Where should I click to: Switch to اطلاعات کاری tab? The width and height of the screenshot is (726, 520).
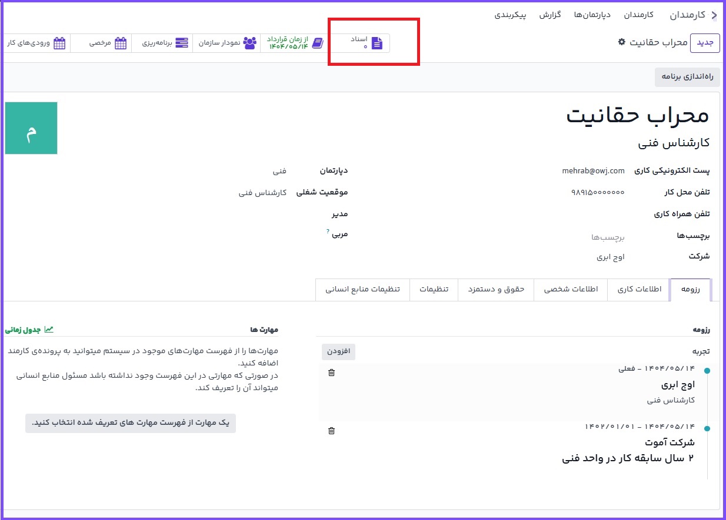(x=639, y=289)
